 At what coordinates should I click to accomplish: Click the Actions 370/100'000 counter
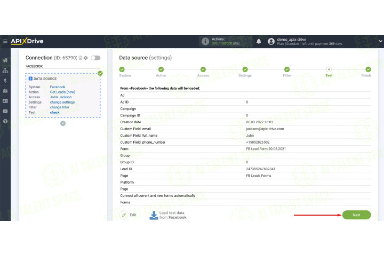(x=226, y=44)
